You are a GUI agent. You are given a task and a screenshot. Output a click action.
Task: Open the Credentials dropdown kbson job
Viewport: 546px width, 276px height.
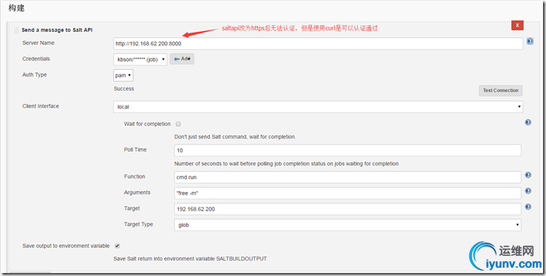(x=140, y=60)
